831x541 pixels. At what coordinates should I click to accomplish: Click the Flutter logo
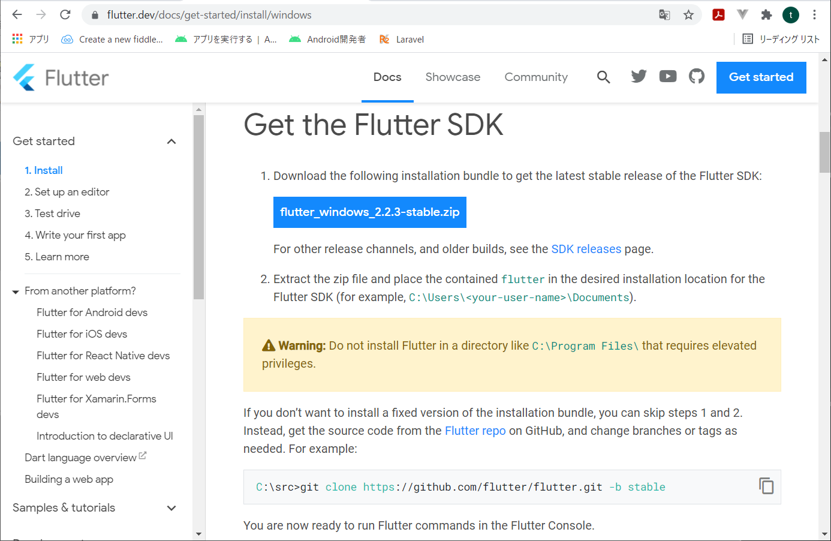coord(61,77)
